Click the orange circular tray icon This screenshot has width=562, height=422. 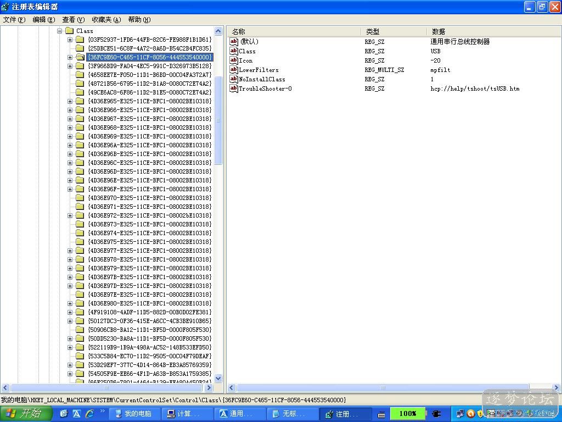(x=470, y=414)
